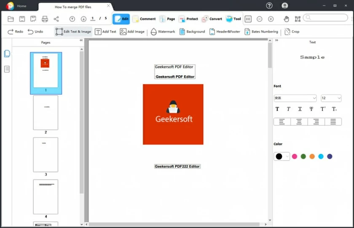Screen dimensions: 354x228
Task: Toggle underline text formatting
Action: 300,109
